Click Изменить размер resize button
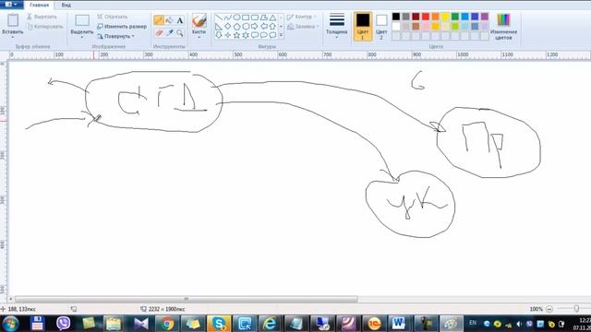591x332 pixels. pyautogui.click(x=122, y=27)
